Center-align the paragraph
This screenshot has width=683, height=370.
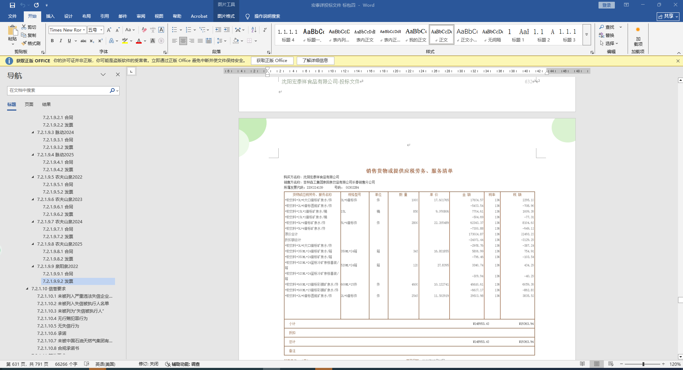(x=183, y=41)
